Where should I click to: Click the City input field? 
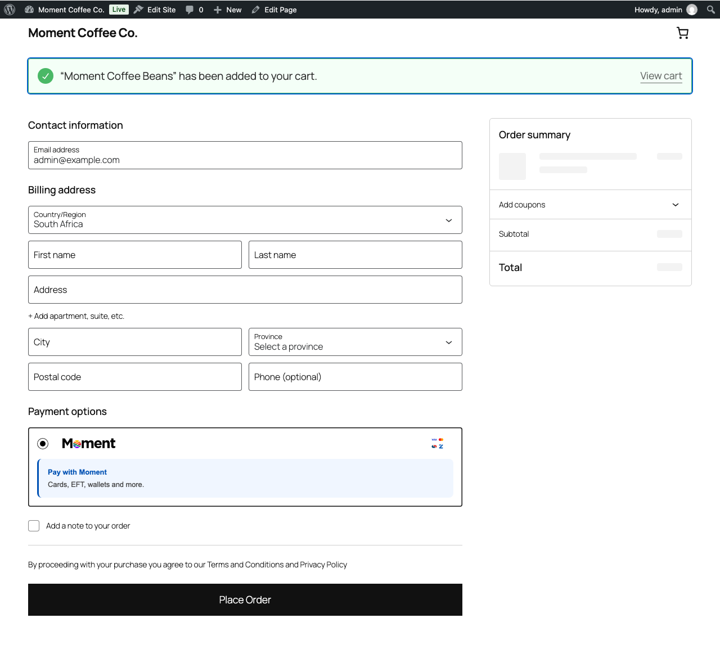135,342
